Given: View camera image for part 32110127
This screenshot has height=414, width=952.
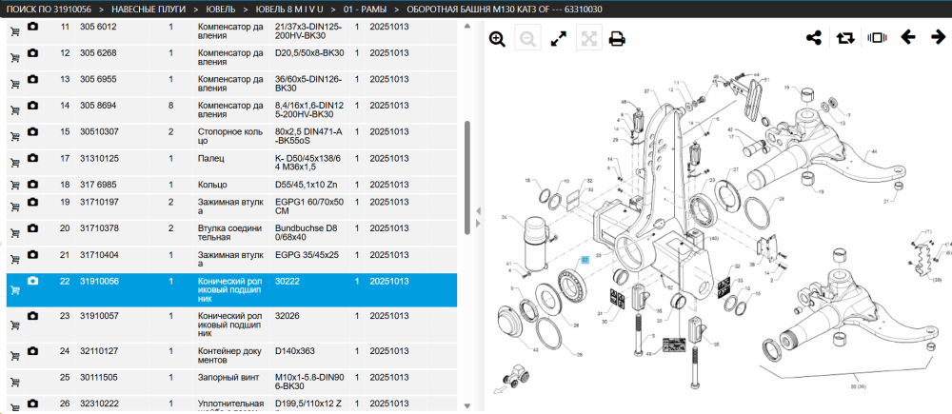Looking at the screenshot, I should coord(32,351).
